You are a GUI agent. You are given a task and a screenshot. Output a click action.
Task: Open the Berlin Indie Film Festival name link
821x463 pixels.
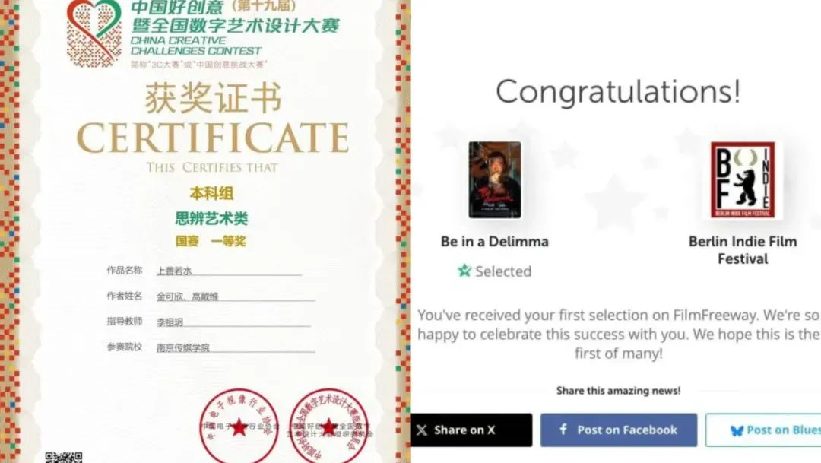(x=743, y=250)
